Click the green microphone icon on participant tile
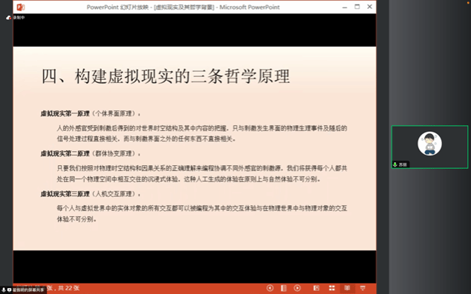The height and width of the screenshot is (294, 471). pos(395,164)
